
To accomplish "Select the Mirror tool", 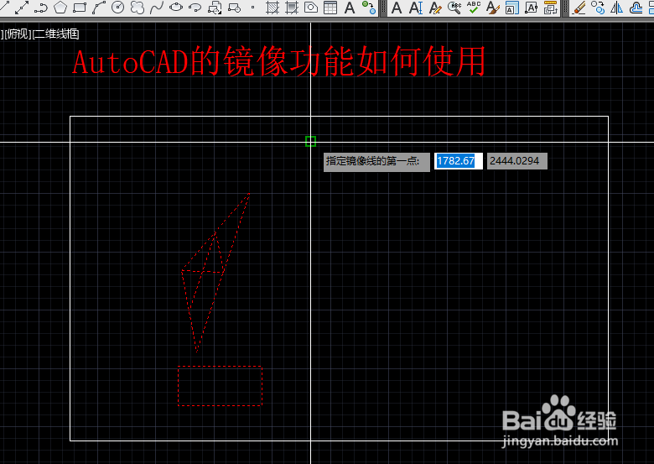I will pyautogui.click(x=617, y=8).
